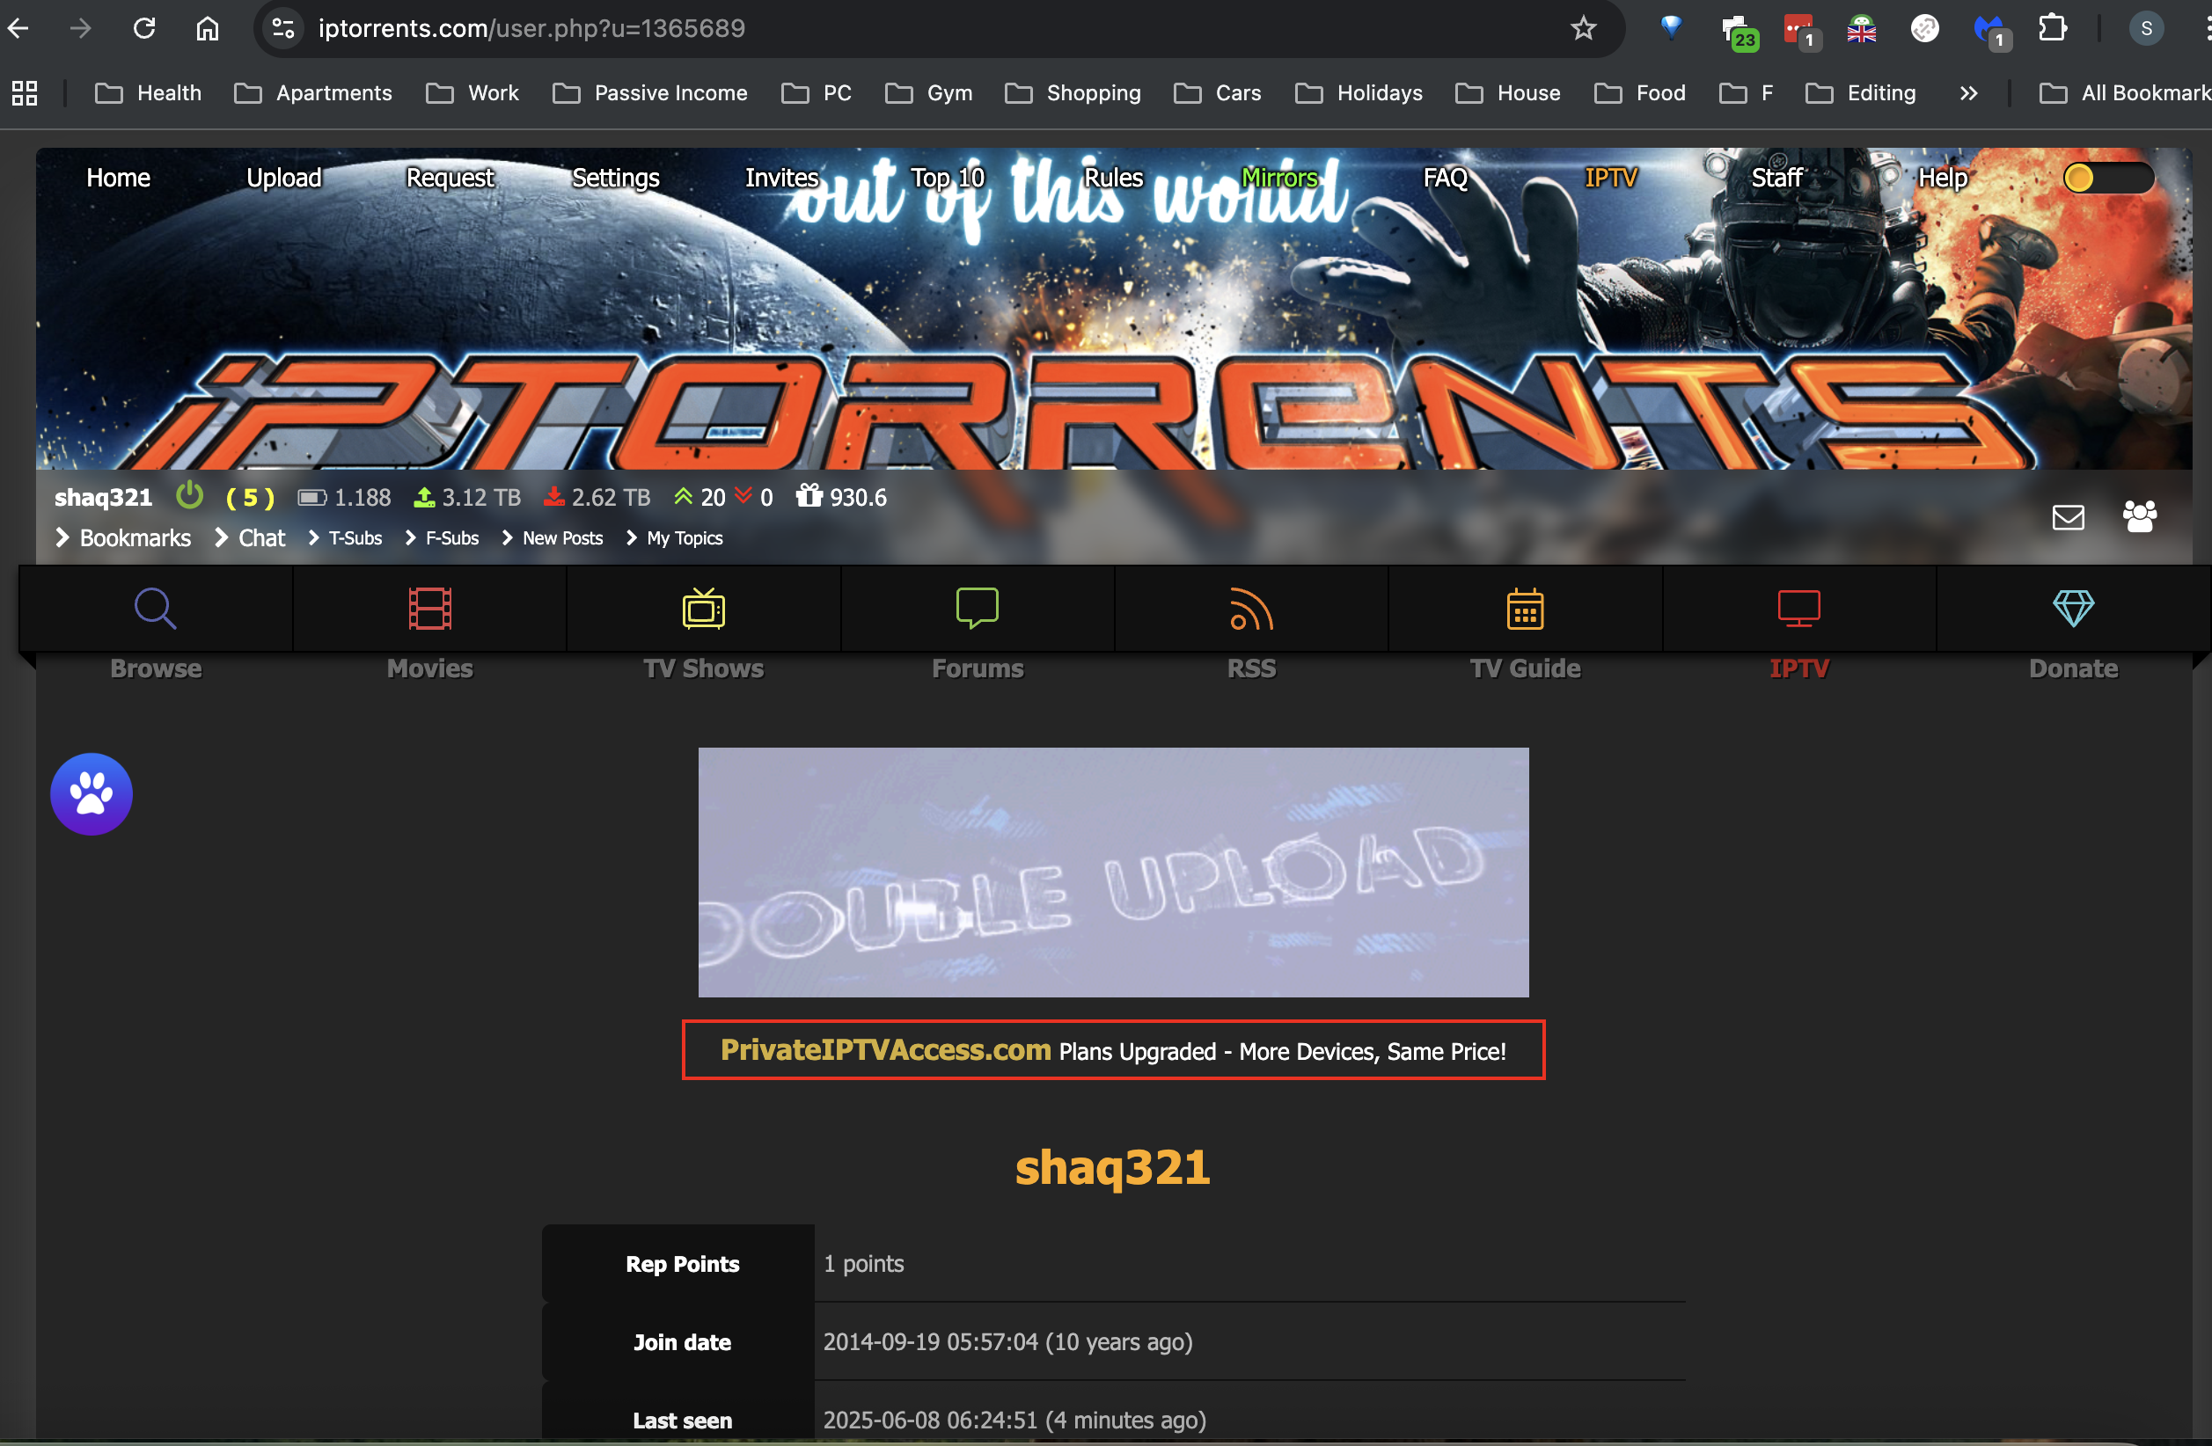Open the Settings menu item
2212x1446 pixels.
pos(615,178)
